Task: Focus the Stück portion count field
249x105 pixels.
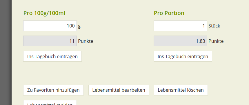Action: 180,26
